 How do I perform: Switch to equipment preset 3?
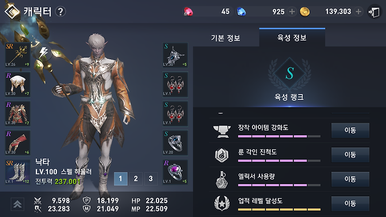point(151,178)
